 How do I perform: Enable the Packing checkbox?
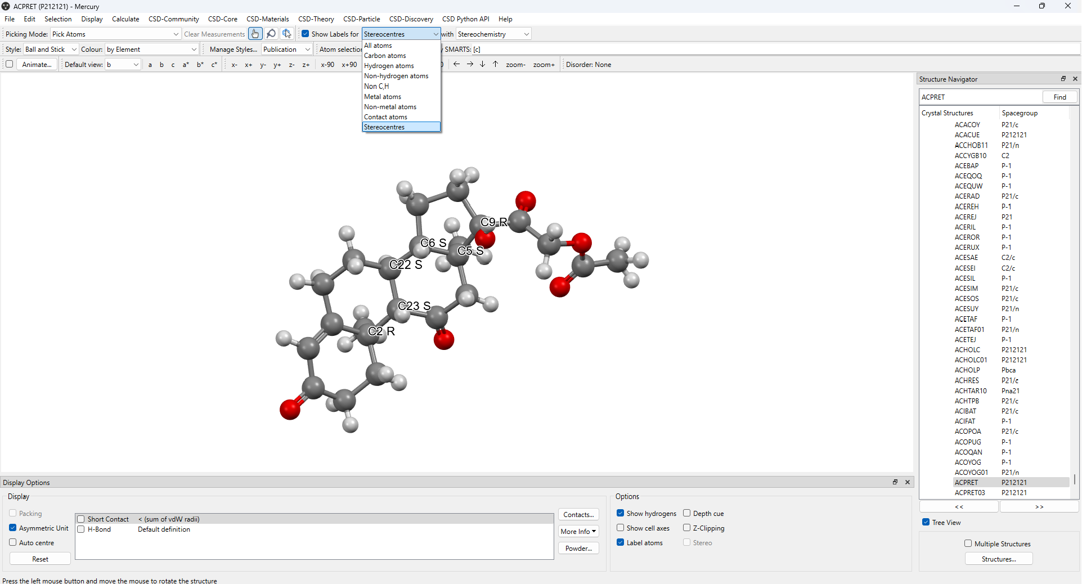(13, 514)
